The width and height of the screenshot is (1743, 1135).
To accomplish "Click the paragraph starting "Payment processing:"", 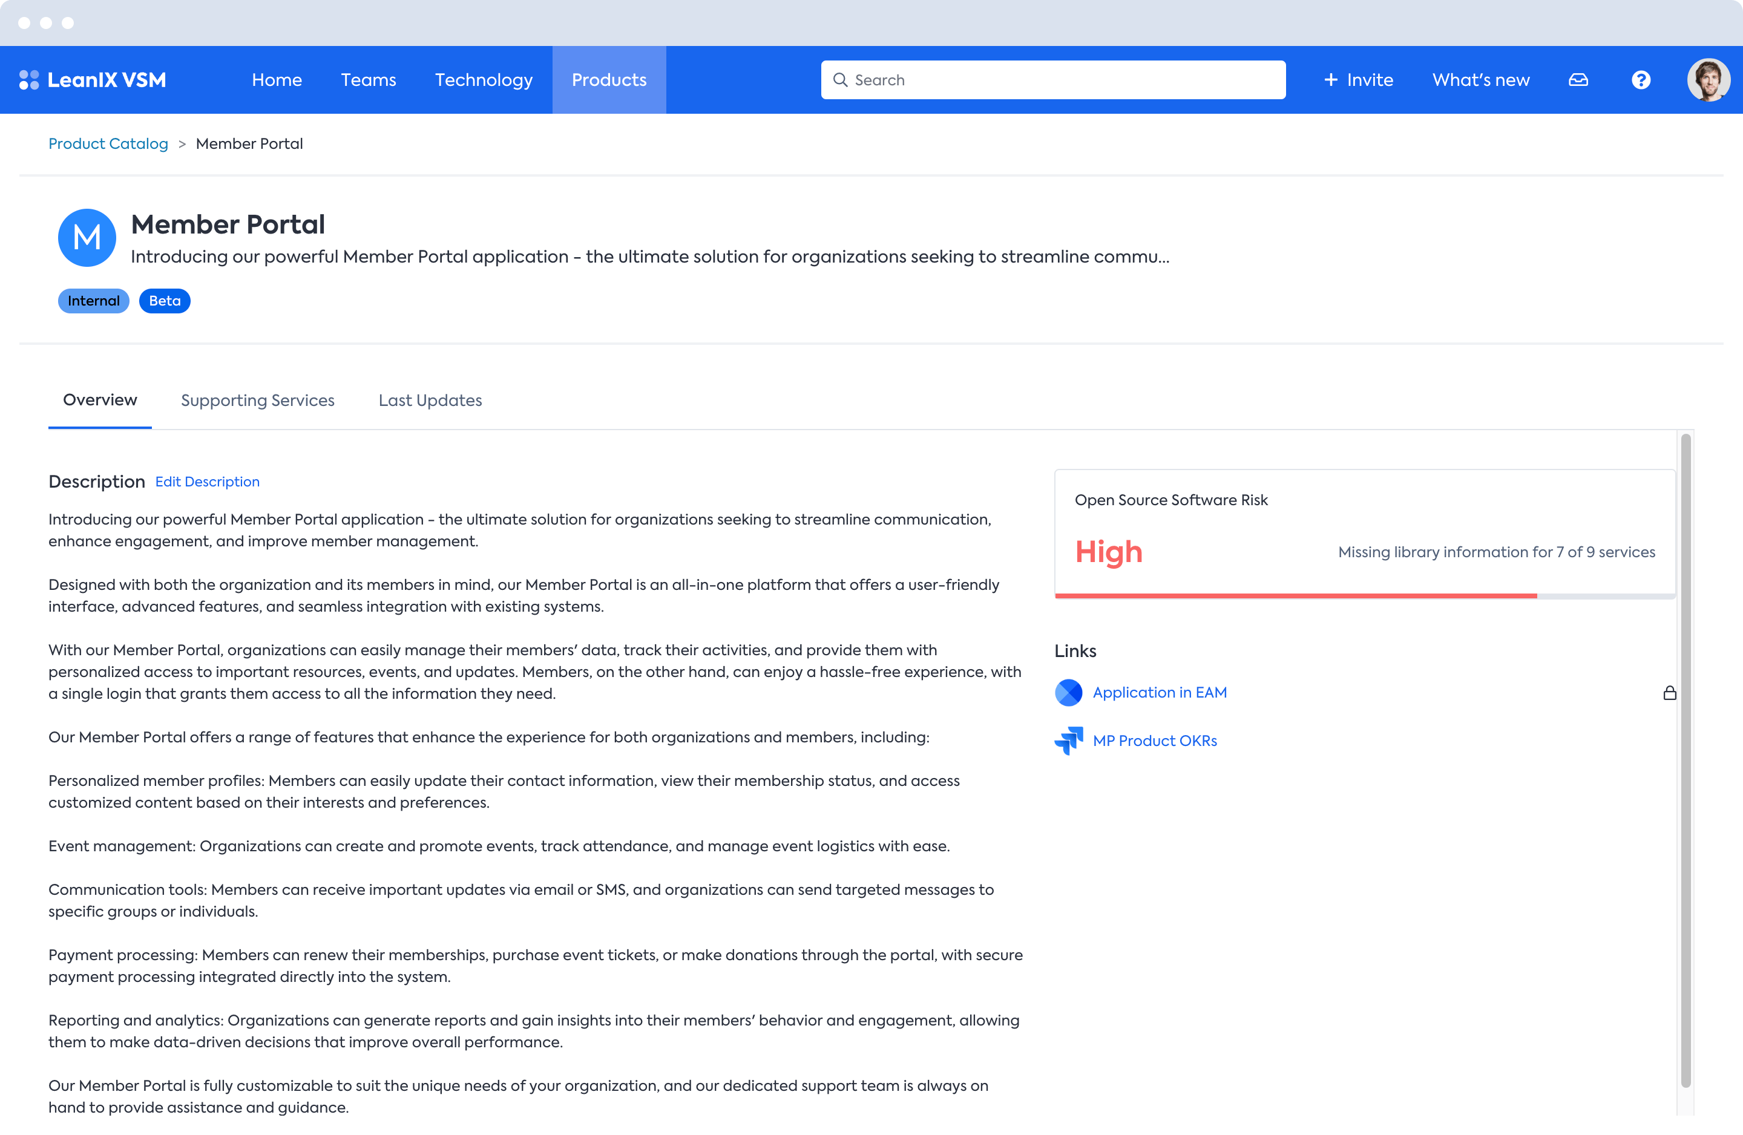I will coord(536,966).
